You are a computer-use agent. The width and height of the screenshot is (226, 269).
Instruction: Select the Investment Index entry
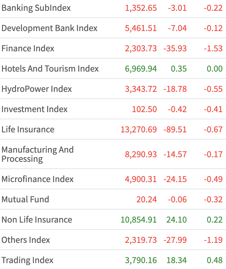coord(34,109)
